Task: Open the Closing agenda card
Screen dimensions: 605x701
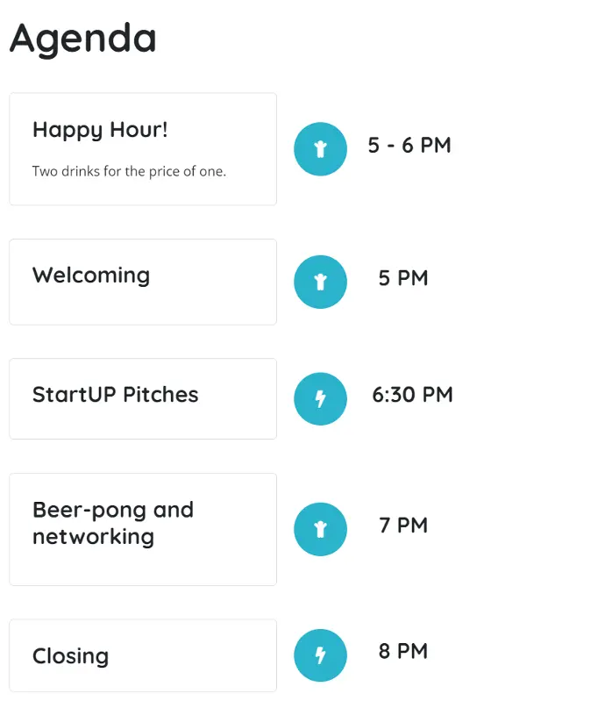Action: 143,655
